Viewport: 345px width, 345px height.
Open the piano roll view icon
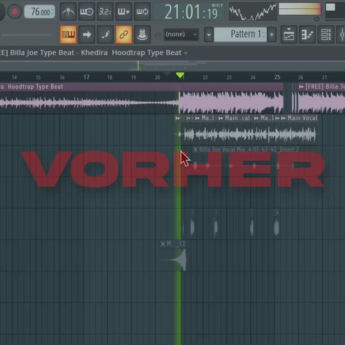[307, 34]
